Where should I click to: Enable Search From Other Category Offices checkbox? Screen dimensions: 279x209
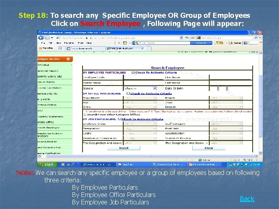point(85,115)
